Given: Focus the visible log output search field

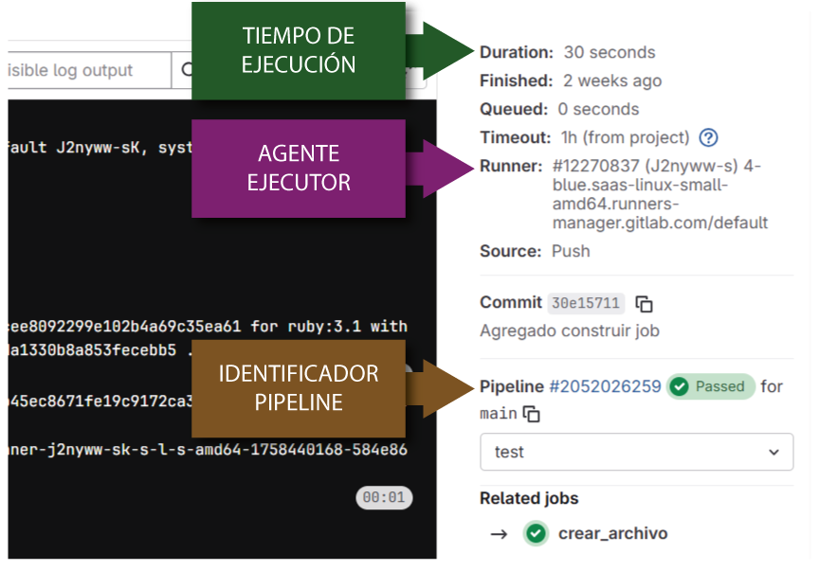Looking at the screenshot, I should click(85, 70).
